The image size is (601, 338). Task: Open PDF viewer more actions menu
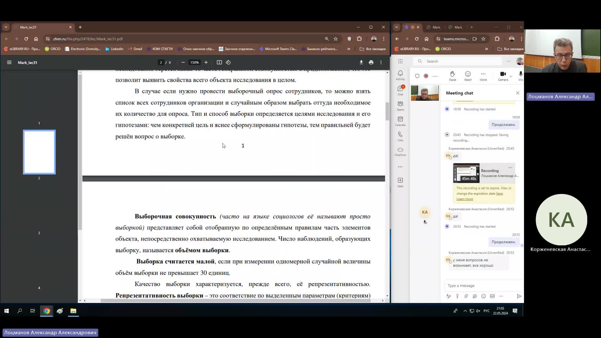click(x=381, y=62)
